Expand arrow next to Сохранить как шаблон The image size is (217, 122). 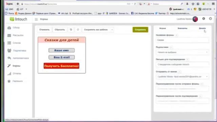point(112,30)
